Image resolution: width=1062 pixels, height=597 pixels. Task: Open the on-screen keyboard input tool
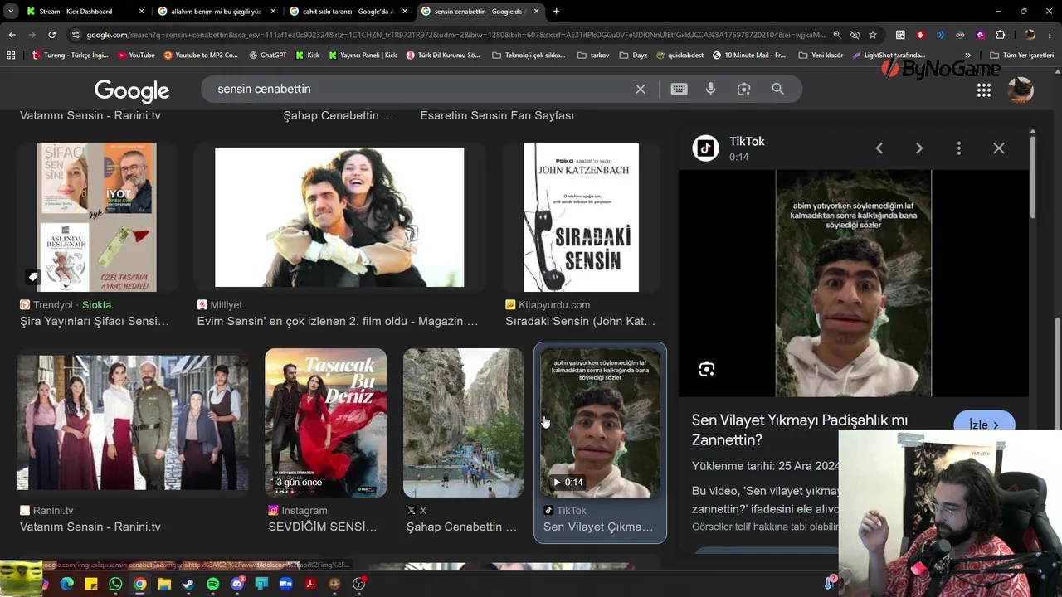[x=679, y=89]
